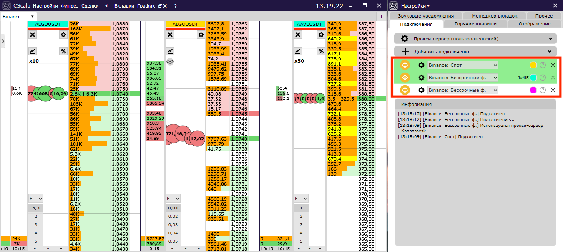Viewport: 563px width, 252px height.
Task: Open Настройки menu in main menu bar
Action: coord(45,6)
